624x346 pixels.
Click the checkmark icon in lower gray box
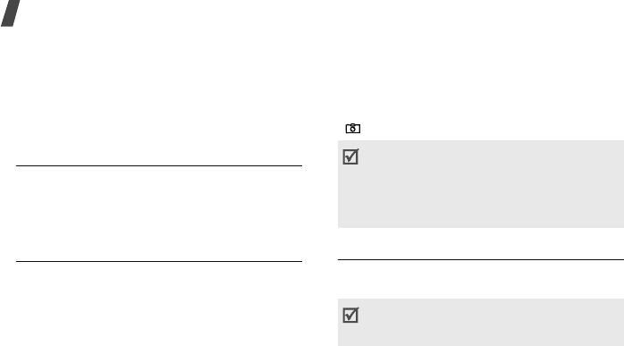click(350, 315)
